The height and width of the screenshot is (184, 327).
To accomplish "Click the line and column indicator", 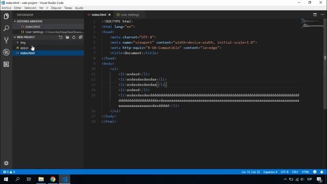I will click(x=251, y=172).
